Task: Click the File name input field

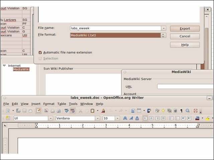Action: click(115, 28)
